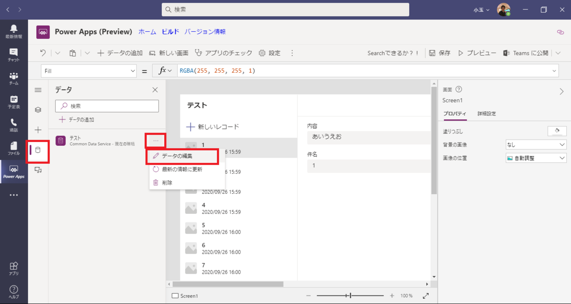
Task: Click 新しい画面 button
Action: pos(168,53)
